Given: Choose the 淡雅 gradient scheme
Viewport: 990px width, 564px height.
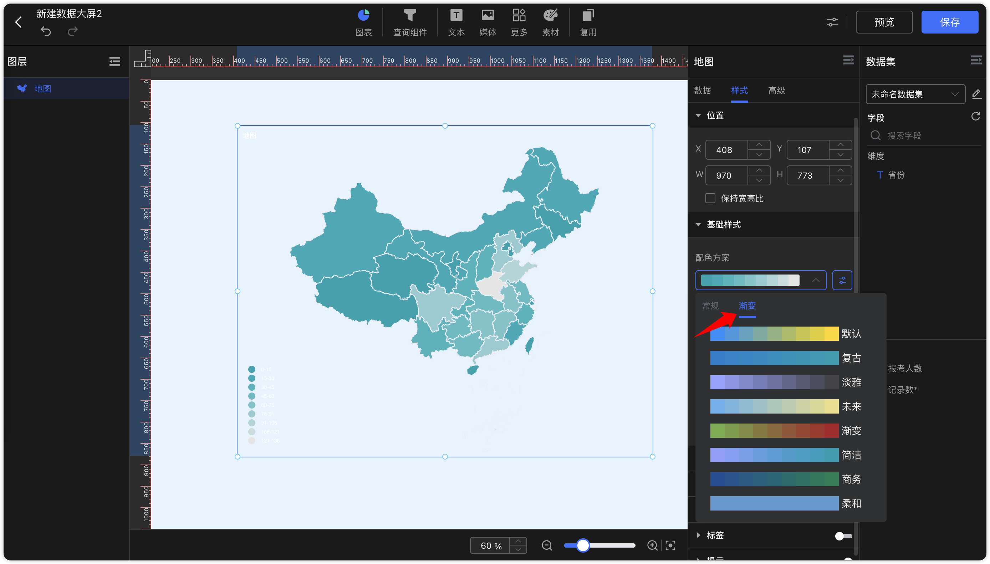Looking at the screenshot, I should coord(786,382).
